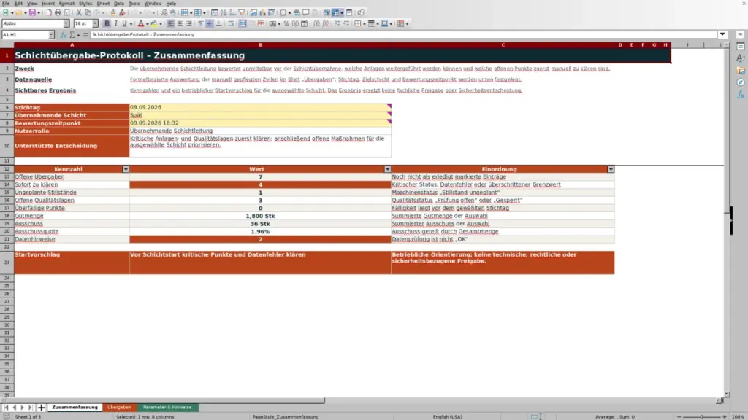
Task: Expand the formula bar
Action: pos(722,35)
